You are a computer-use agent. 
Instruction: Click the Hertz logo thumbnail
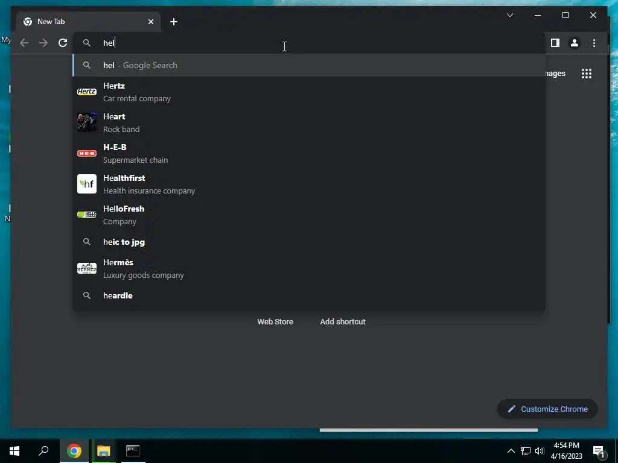(x=87, y=92)
